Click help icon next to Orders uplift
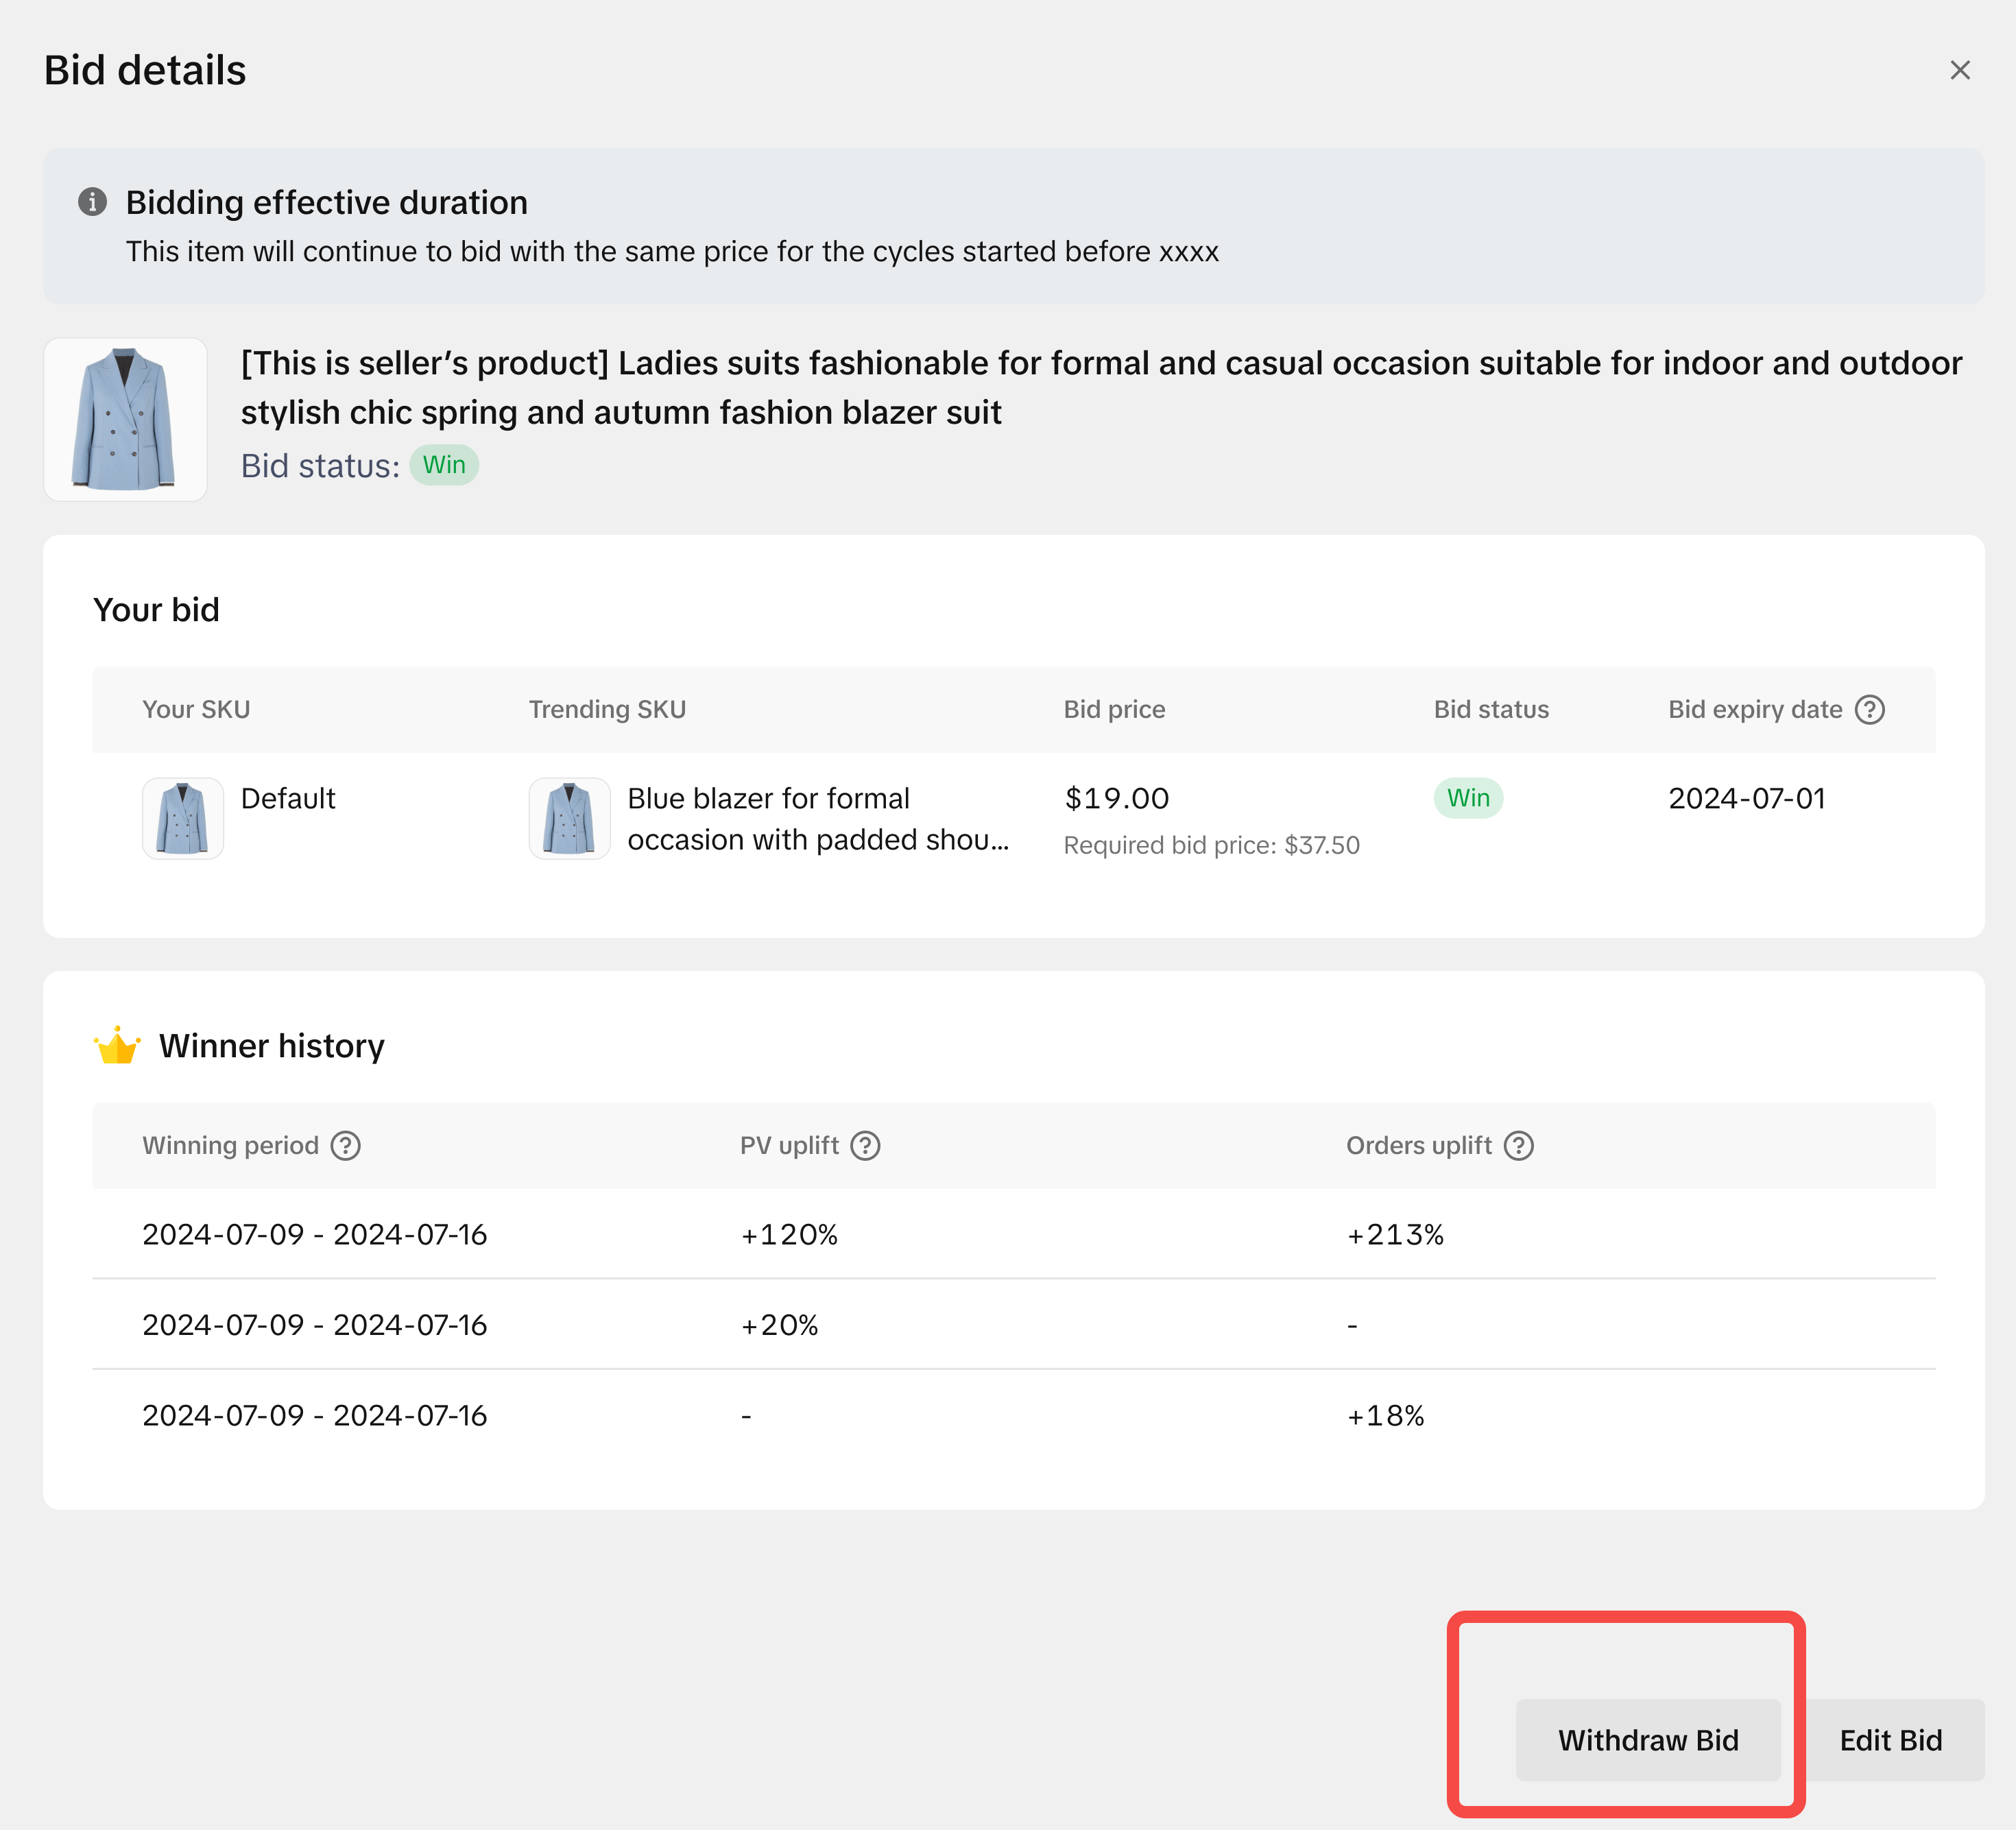The image size is (2016, 1830). [x=1518, y=1145]
